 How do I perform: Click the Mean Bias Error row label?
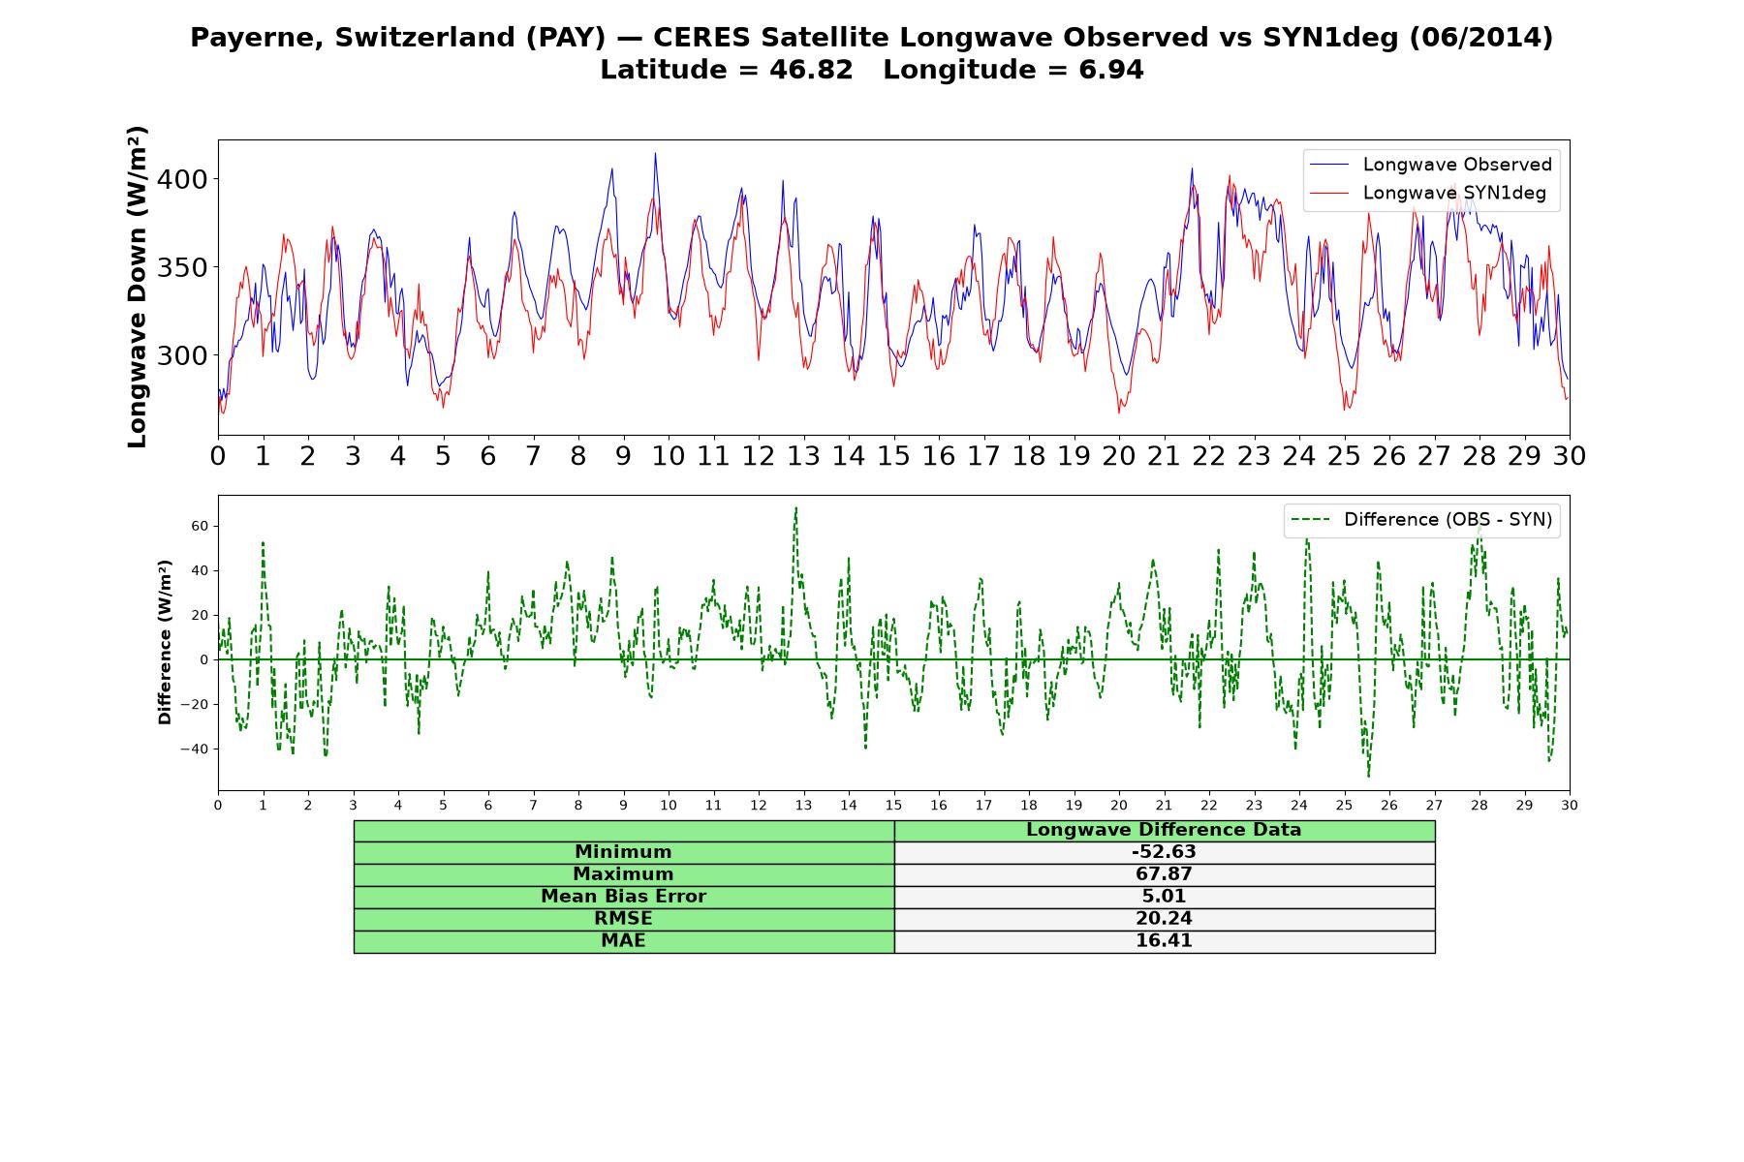[x=624, y=897]
